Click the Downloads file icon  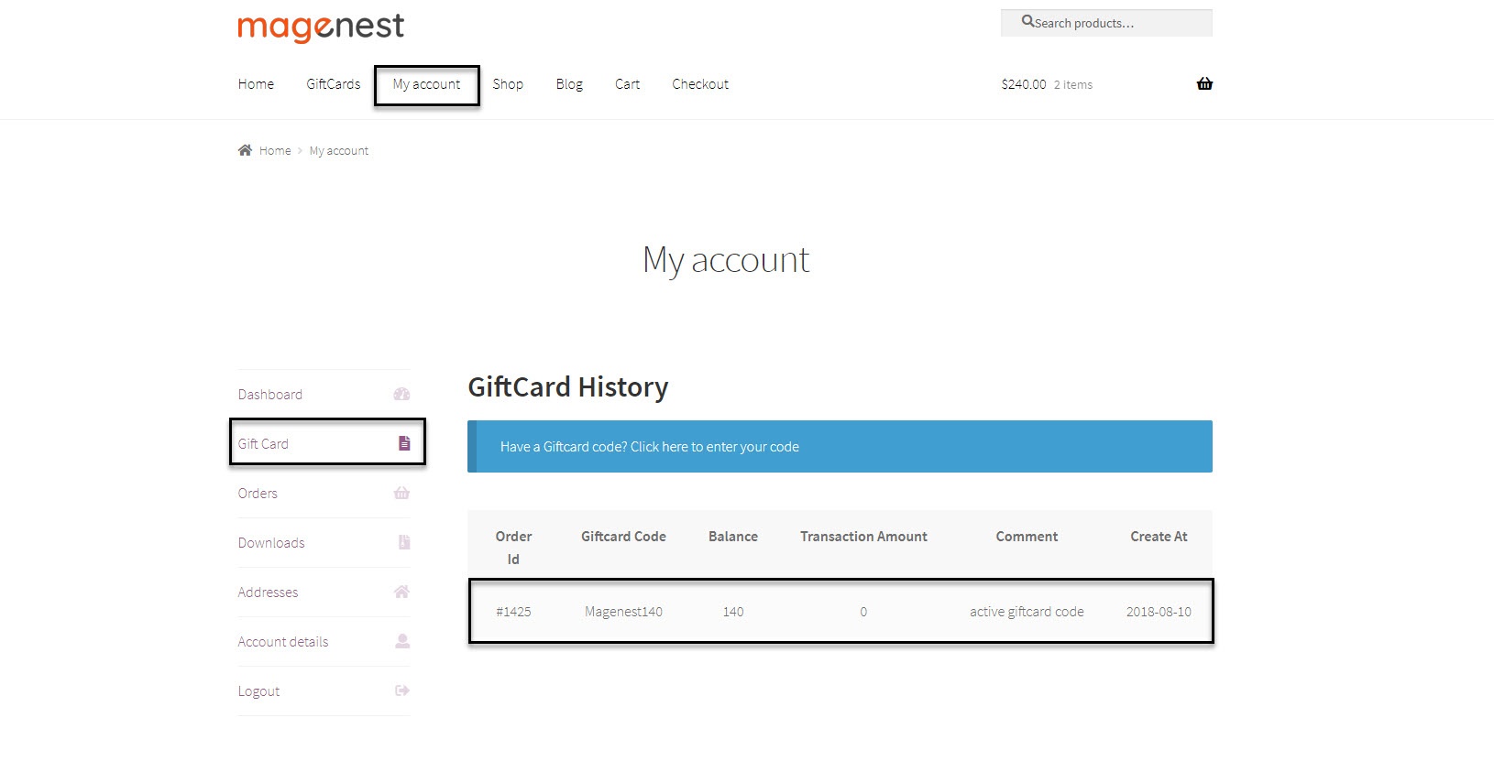point(404,542)
